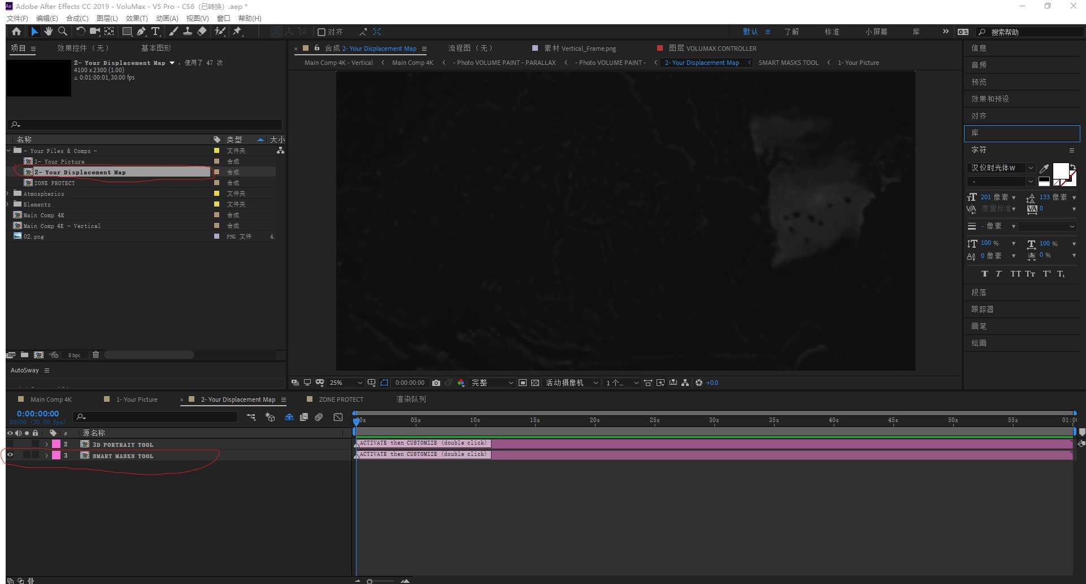Toggle motion blur icon in timeline
This screenshot has width=1086, height=584.
tap(319, 417)
